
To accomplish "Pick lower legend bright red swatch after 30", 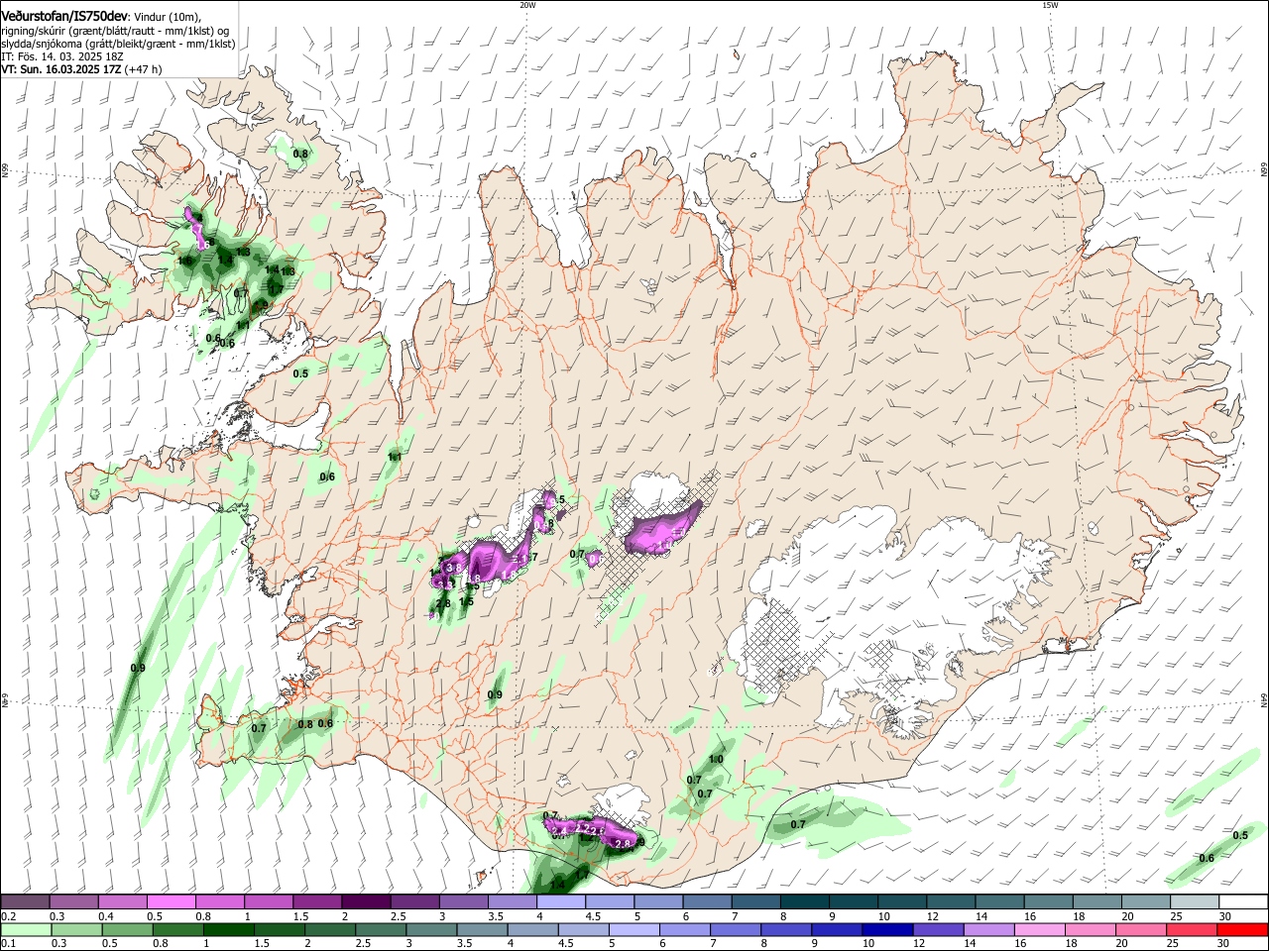I will [1243, 929].
